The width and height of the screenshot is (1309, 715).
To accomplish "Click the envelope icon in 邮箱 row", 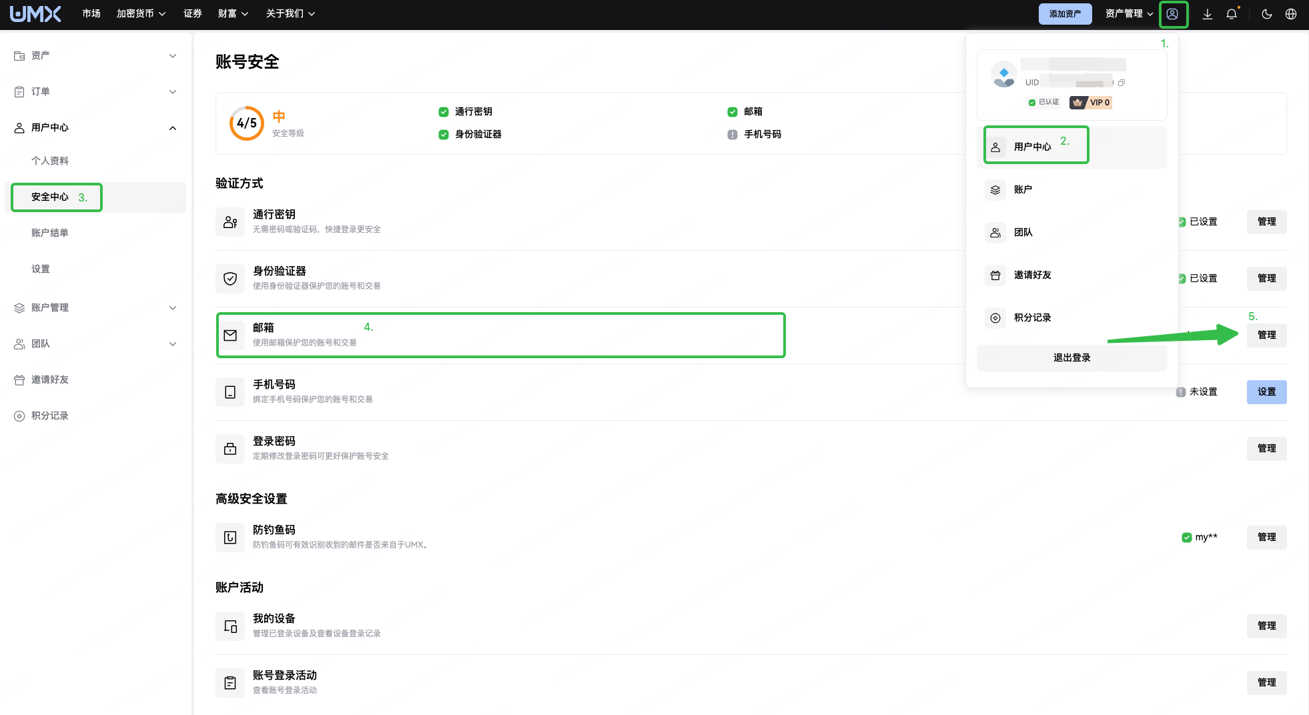I will click(230, 335).
